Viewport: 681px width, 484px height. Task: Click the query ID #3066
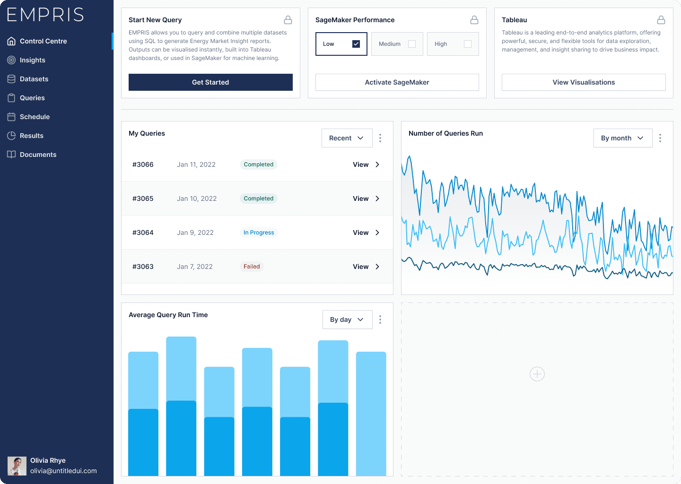143,164
